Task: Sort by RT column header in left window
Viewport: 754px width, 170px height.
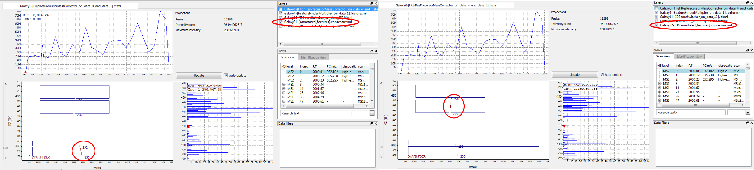Action: click(319, 66)
